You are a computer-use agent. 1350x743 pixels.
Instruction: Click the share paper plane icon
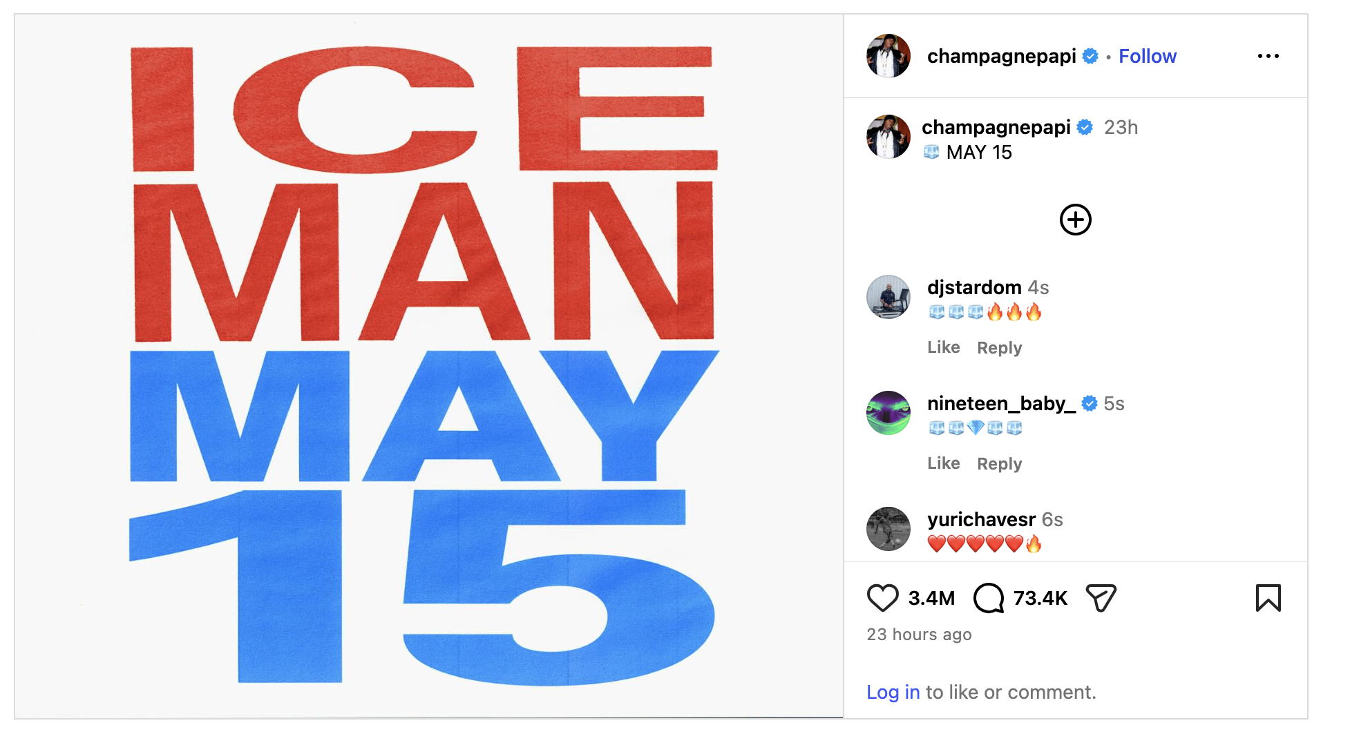(1101, 598)
